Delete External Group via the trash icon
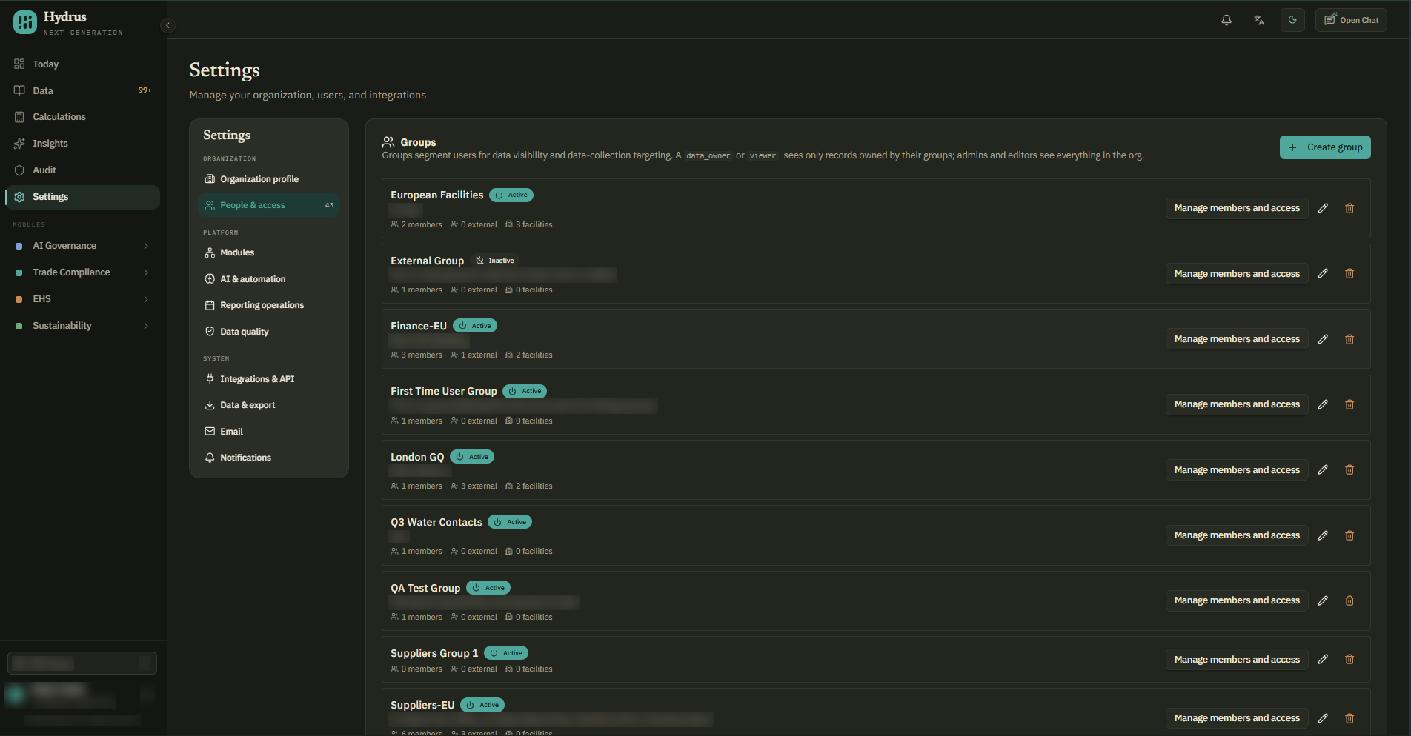This screenshot has height=736, width=1411. click(1349, 273)
